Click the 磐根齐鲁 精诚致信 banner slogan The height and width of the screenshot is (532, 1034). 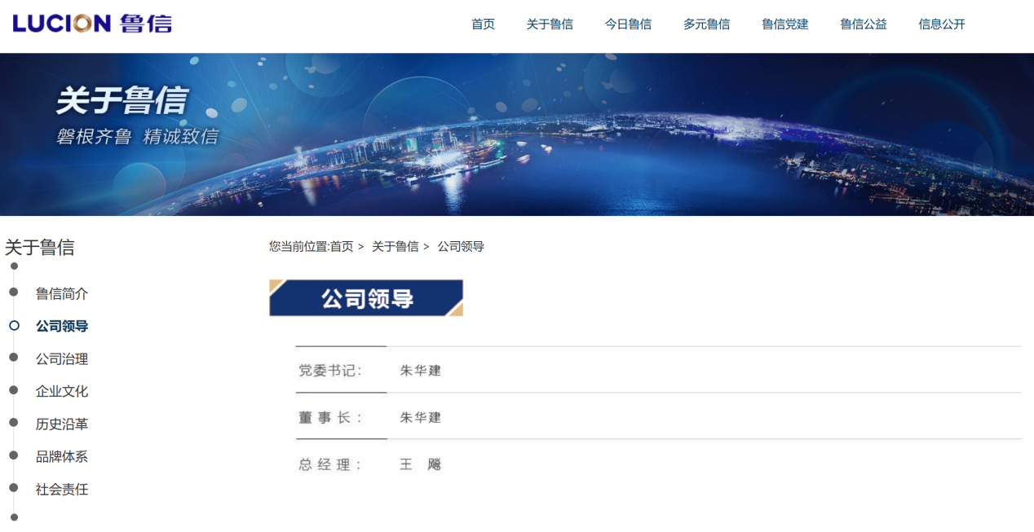[137, 137]
